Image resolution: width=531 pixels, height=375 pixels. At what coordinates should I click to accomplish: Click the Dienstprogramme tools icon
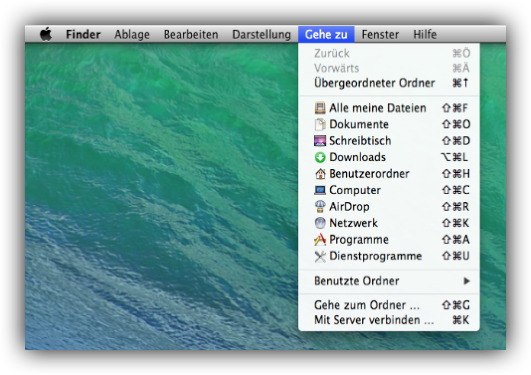click(320, 256)
